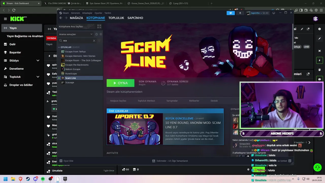The height and width of the screenshot is (183, 325).
Task: Clear the library search with the X
Action: point(94,41)
